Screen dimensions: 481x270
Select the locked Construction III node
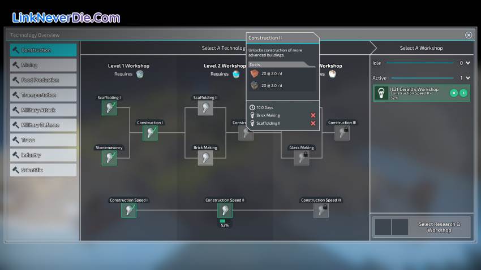point(342,133)
